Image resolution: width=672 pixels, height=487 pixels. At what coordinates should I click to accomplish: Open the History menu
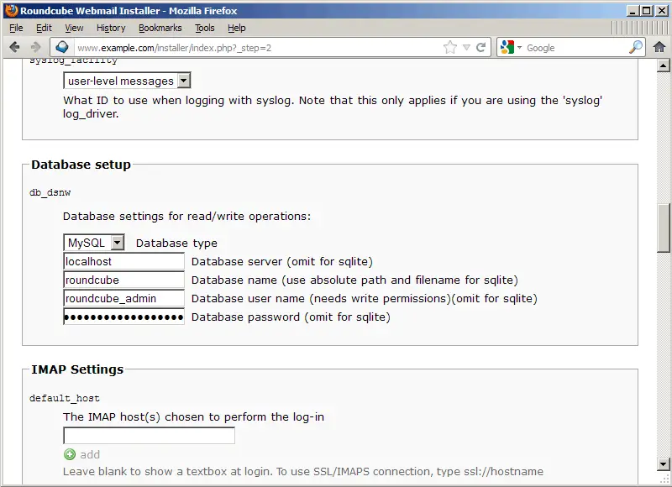(111, 28)
